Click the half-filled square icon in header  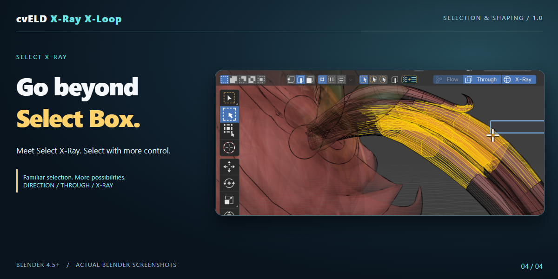click(395, 80)
